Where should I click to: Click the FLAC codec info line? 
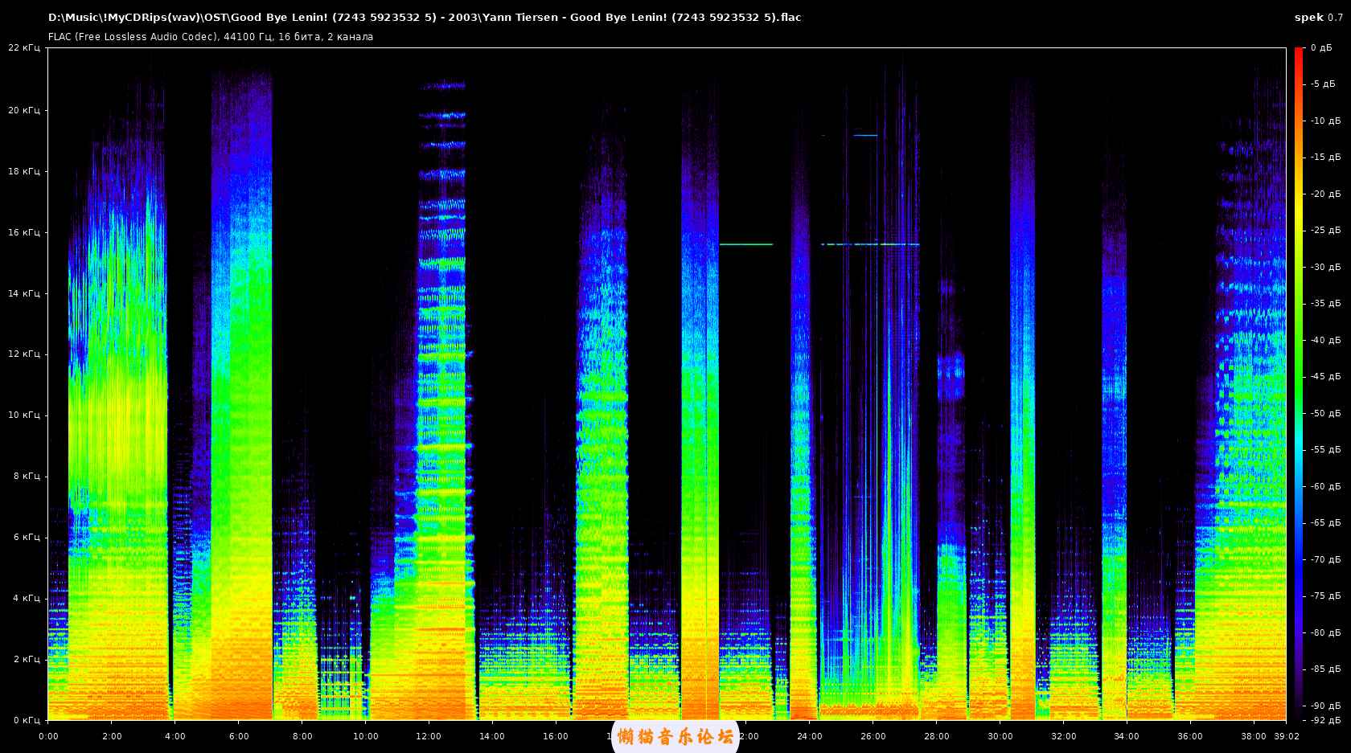pyautogui.click(x=211, y=37)
